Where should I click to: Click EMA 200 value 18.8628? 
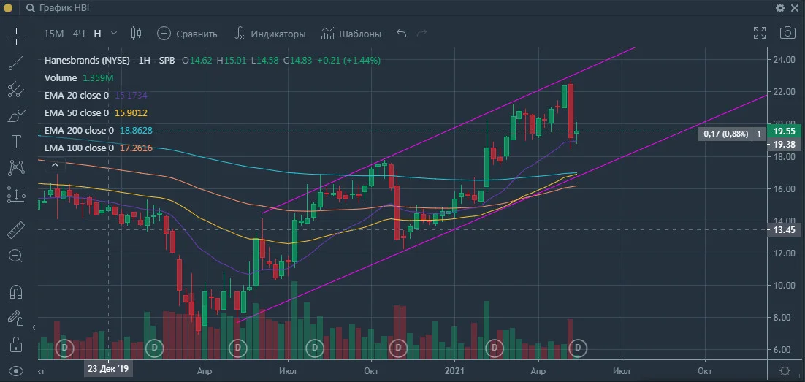[136, 131]
